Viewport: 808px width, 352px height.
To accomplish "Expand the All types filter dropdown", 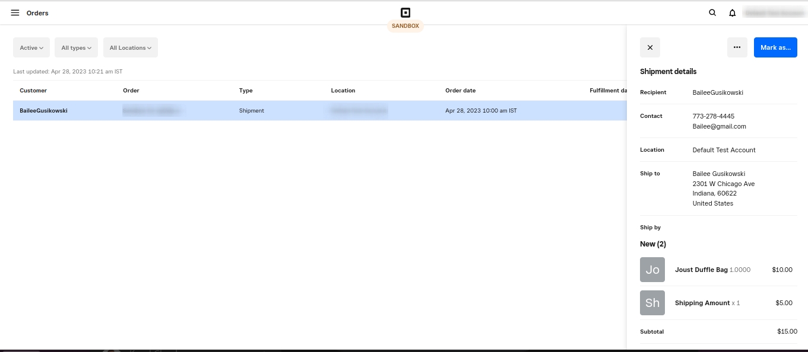I will tap(76, 47).
